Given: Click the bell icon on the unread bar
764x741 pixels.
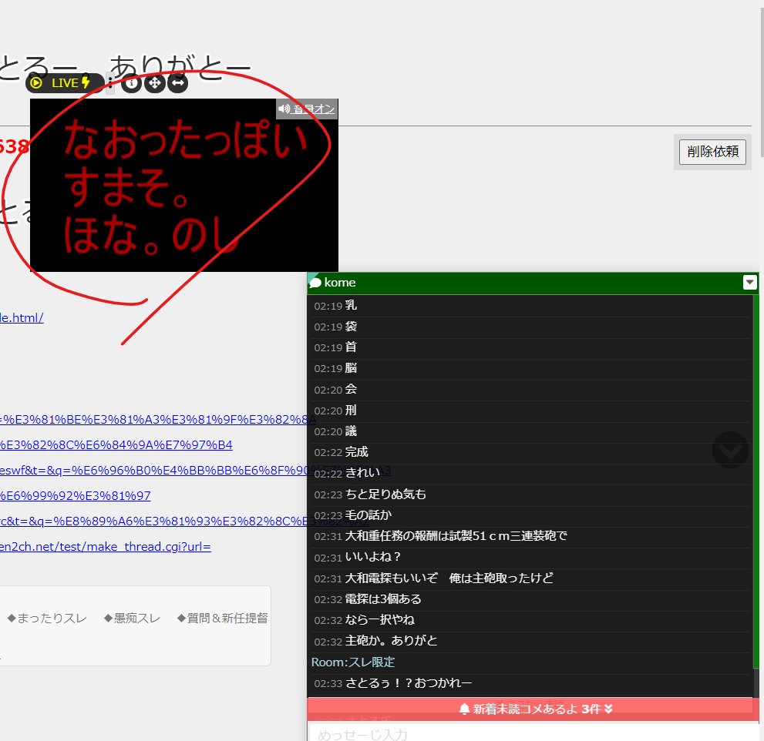Looking at the screenshot, I should tap(464, 709).
